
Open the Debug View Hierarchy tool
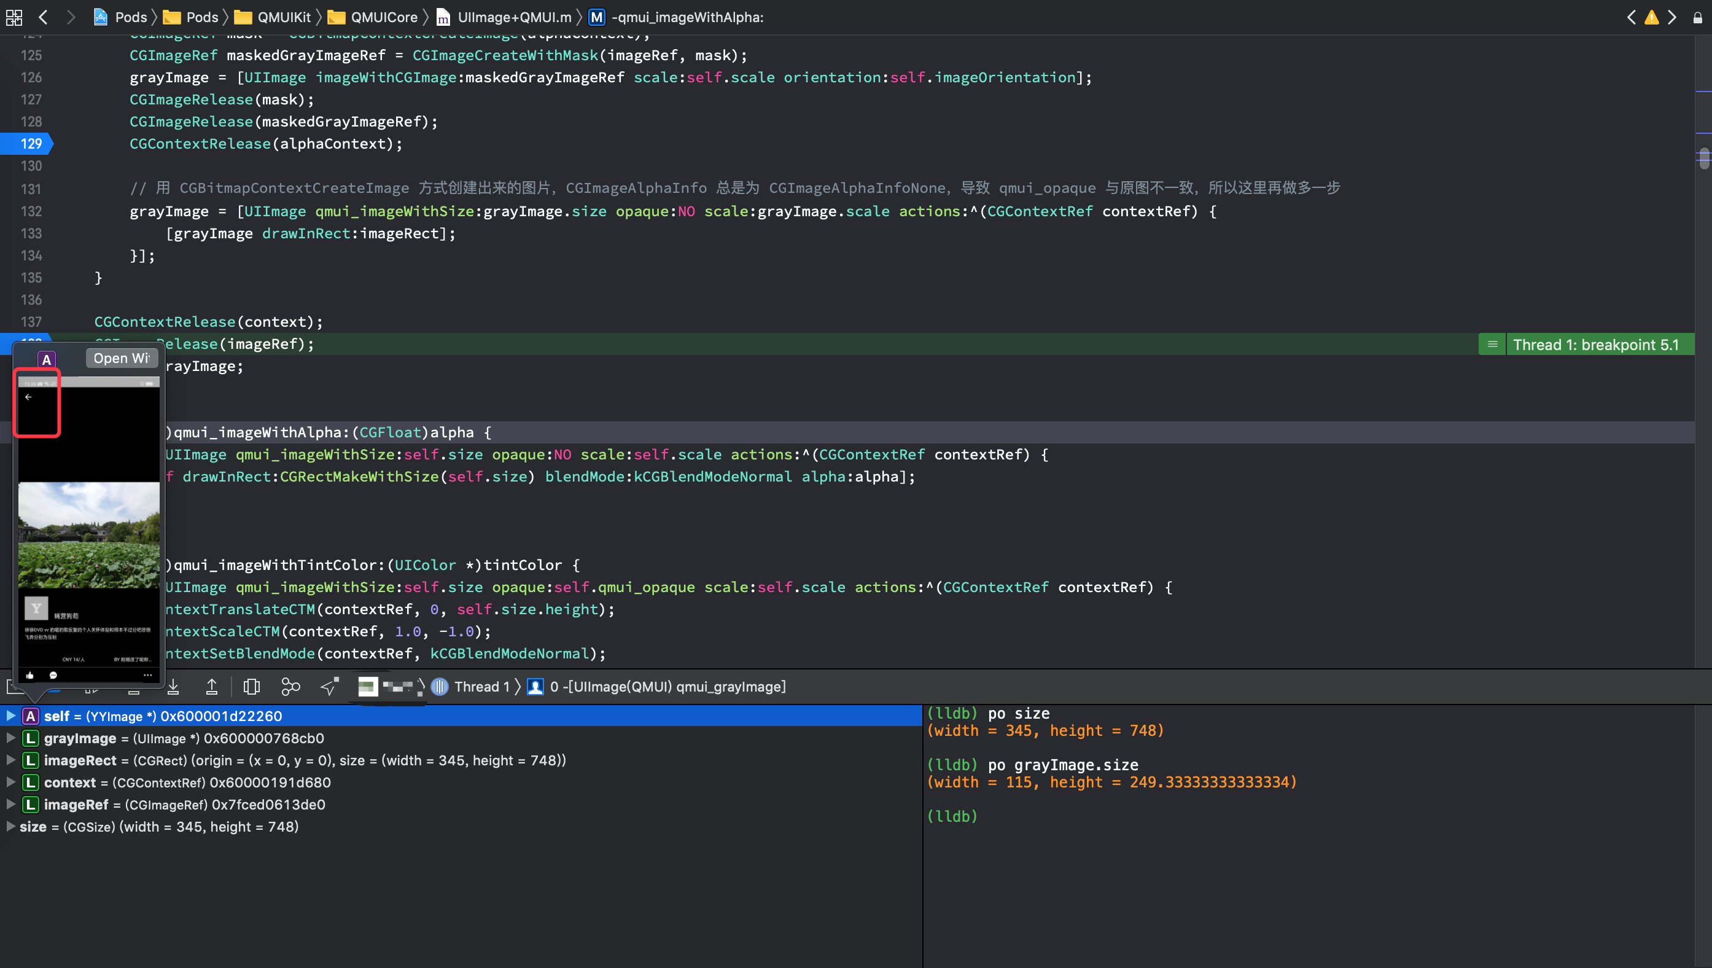point(251,687)
